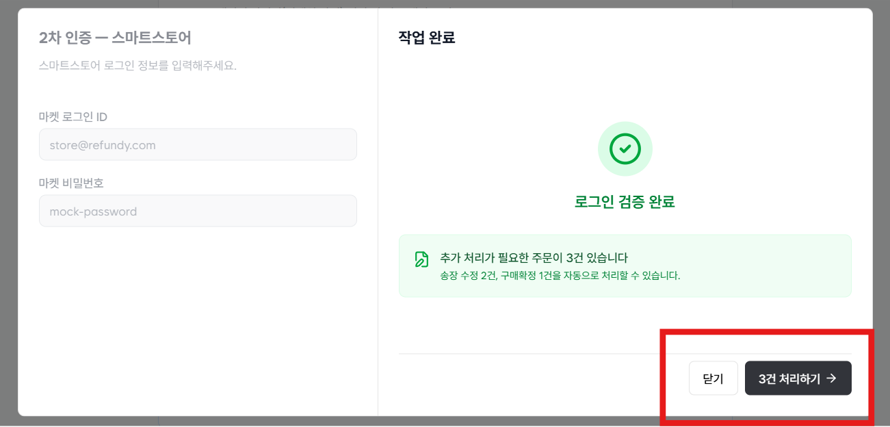
Task: Click the arrow icon inside 3건 처리하기
Action: pyautogui.click(x=831, y=378)
